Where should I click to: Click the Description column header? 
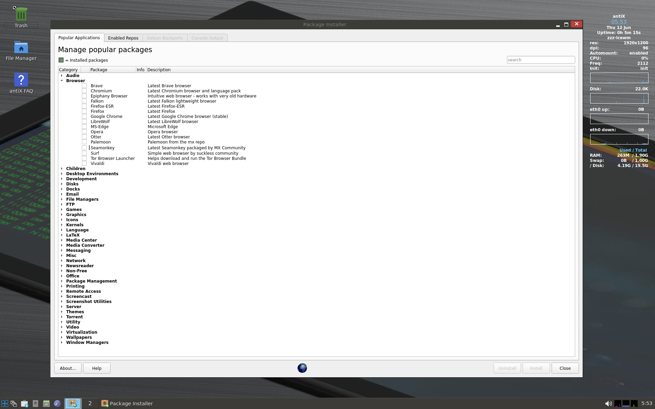point(361,70)
